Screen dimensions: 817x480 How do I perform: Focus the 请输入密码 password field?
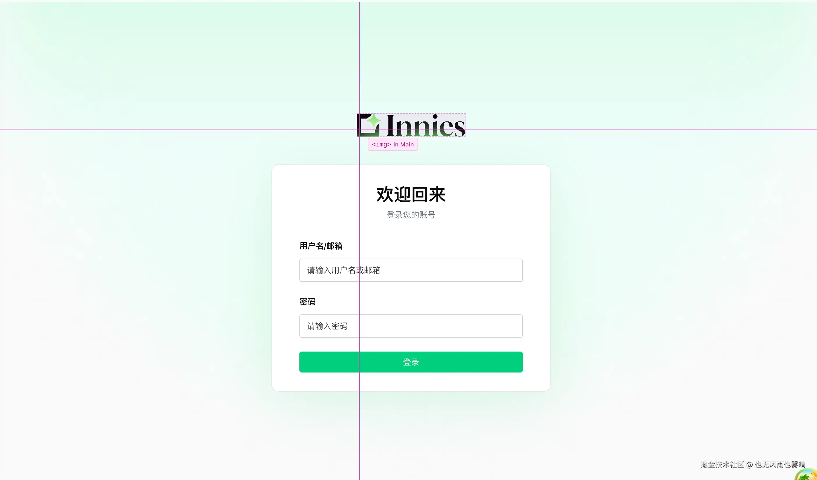click(411, 326)
